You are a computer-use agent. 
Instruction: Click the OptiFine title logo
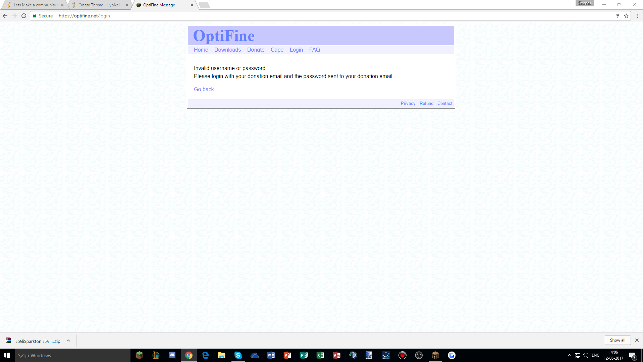224,36
